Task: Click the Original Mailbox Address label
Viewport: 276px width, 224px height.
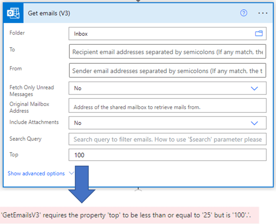Action: pos(29,107)
